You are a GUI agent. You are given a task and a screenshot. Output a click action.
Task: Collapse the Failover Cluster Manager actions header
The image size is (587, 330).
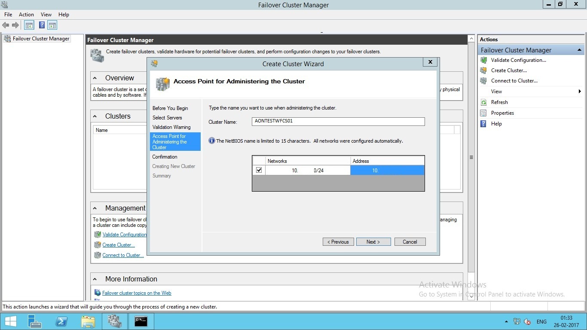[579, 50]
